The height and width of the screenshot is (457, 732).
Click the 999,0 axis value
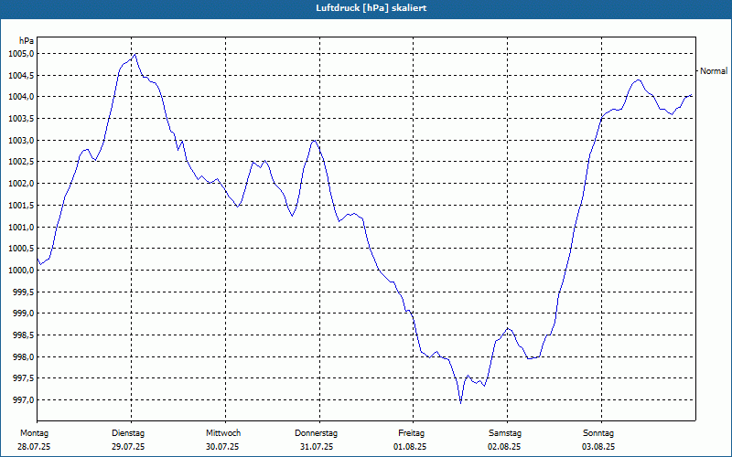click(x=23, y=314)
